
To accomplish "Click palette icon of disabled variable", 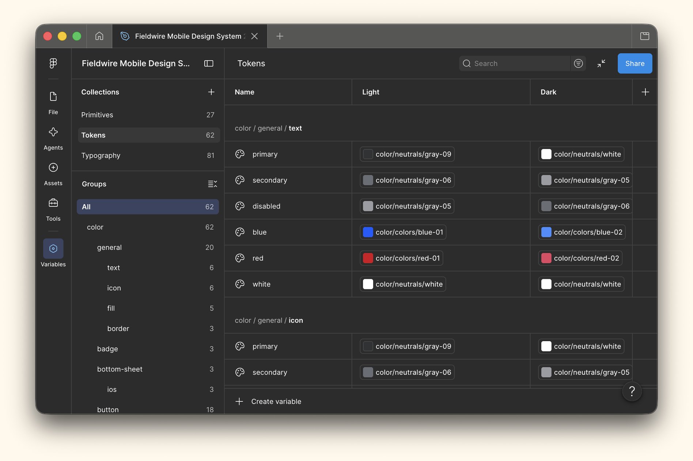I will 240,206.
